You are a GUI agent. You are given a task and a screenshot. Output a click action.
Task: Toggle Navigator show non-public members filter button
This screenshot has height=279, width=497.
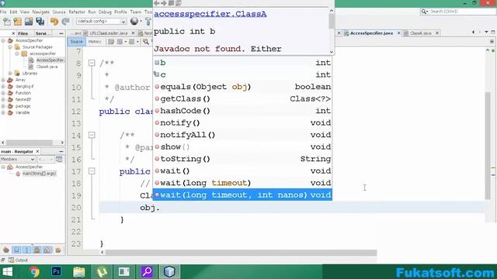36,250
